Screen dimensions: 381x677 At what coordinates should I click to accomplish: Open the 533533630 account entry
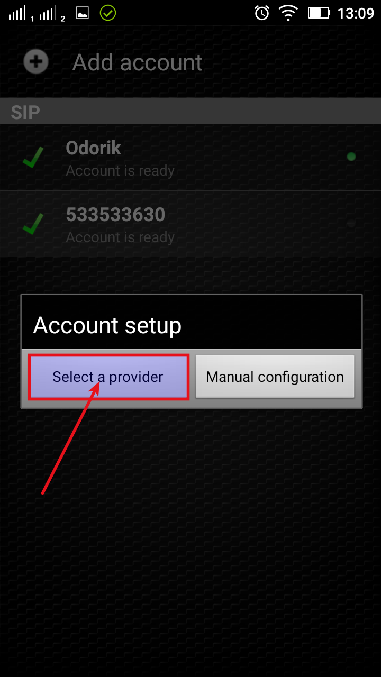190,224
